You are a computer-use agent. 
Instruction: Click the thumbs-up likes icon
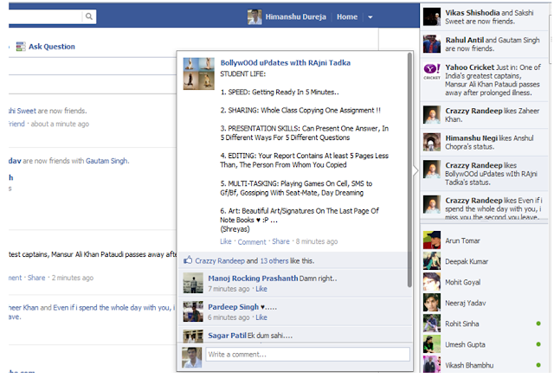click(188, 260)
